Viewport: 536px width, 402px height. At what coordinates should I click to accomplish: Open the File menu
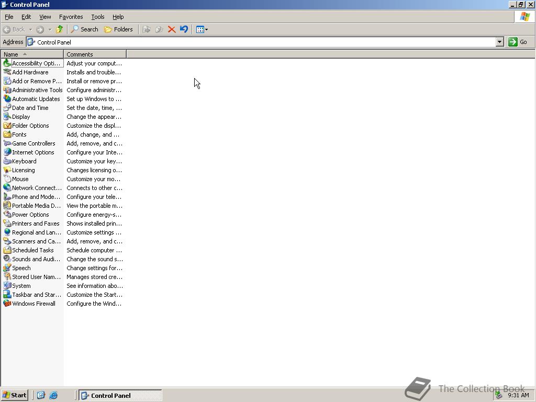coord(9,17)
